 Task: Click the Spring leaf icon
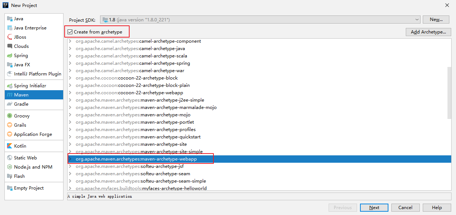[x=10, y=56]
